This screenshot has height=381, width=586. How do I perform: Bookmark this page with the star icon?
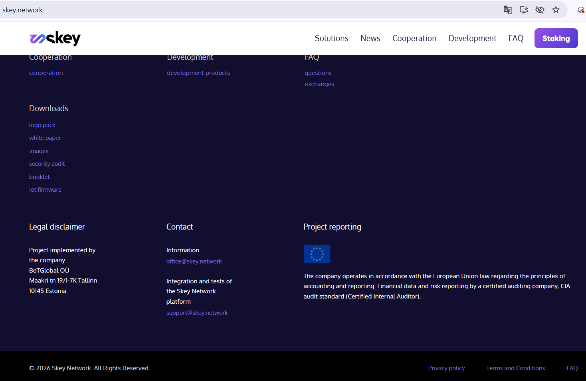coord(556,10)
